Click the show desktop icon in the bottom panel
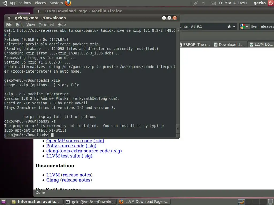Screen dimensions: 274x205 pos(3,202)
